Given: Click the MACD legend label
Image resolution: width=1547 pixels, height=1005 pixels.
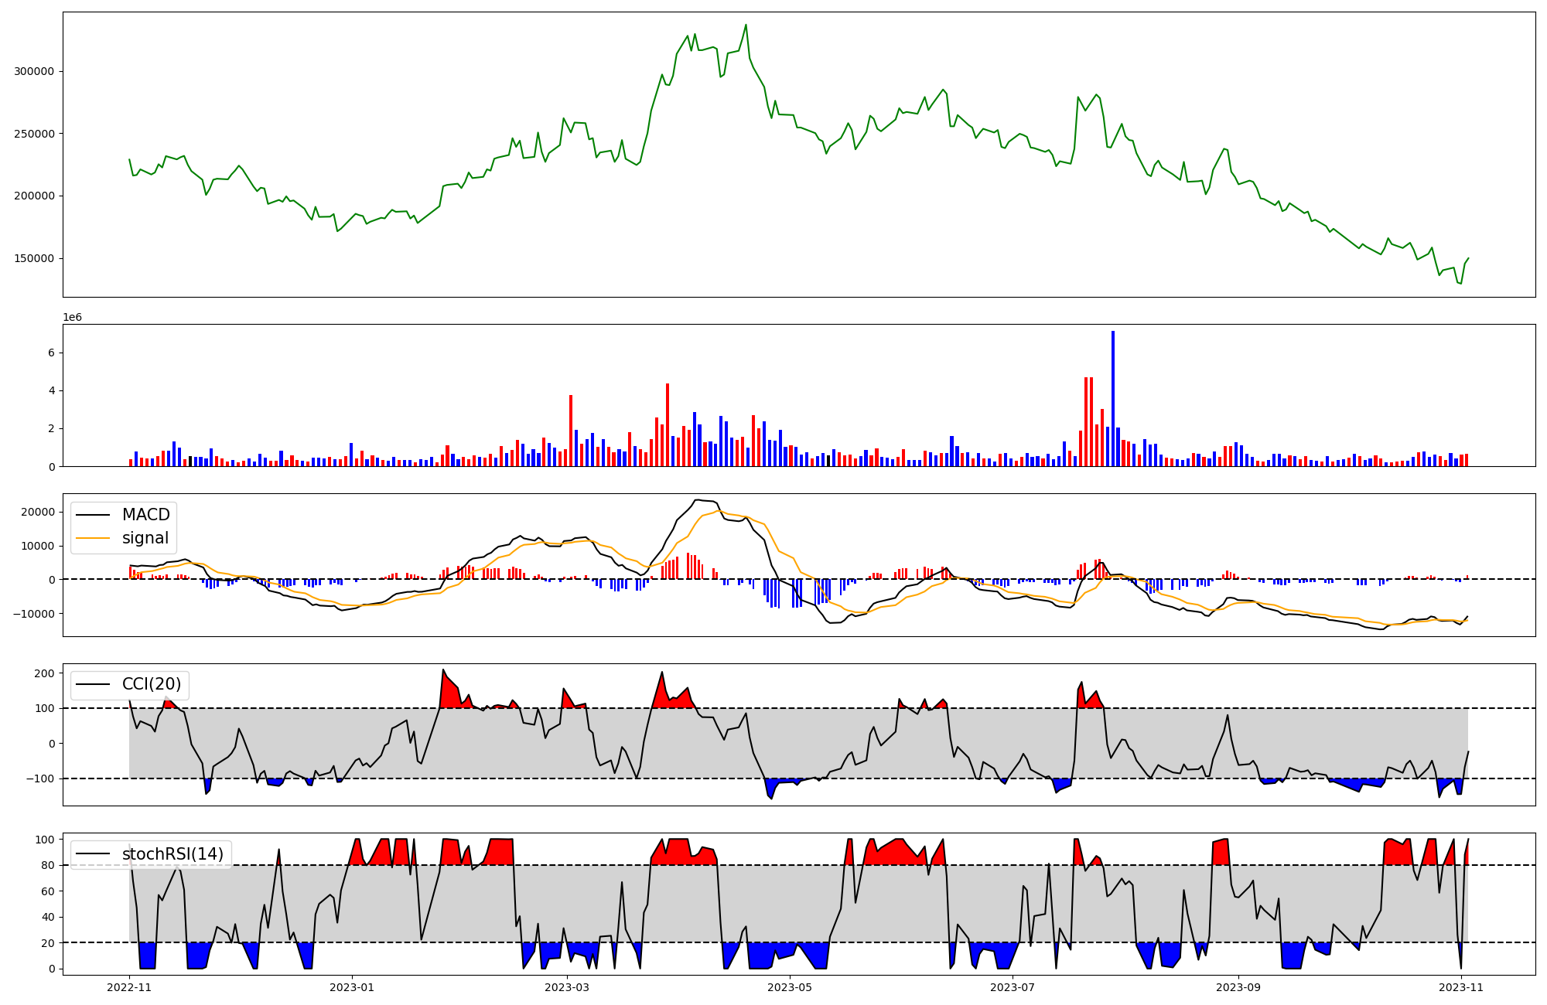Looking at the screenshot, I should (x=145, y=515).
